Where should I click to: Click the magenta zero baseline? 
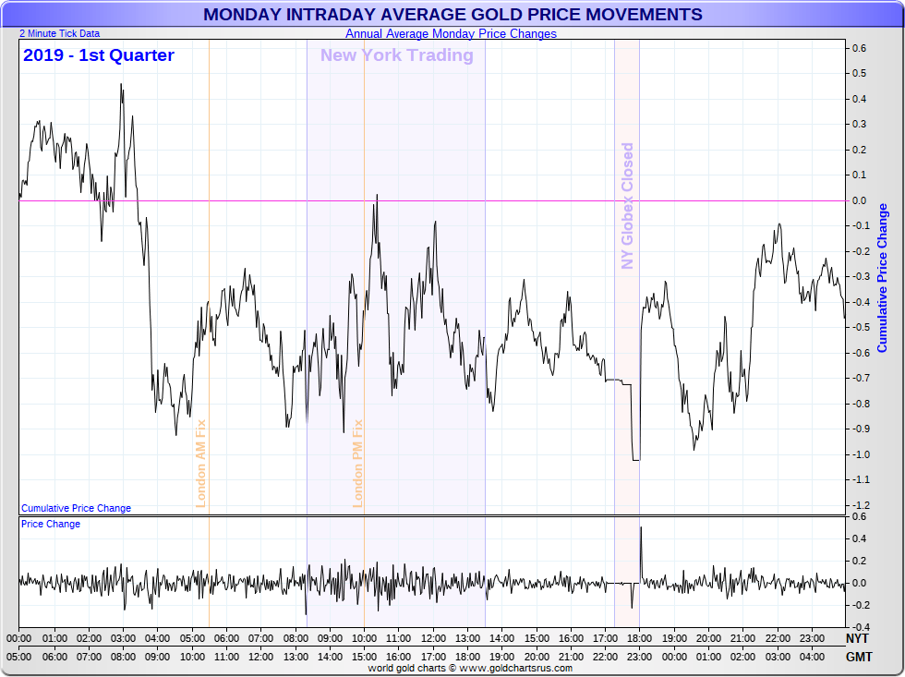pos(432,200)
